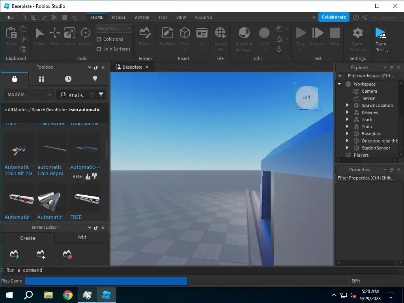Expand the D-Series model node
Image resolution: width=404 pixels, height=303 pixels.
(x=347, y=112)
